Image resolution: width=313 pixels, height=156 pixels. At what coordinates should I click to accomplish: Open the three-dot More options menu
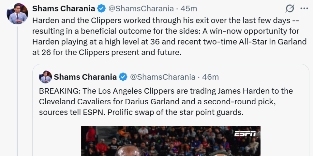[304, 8]
